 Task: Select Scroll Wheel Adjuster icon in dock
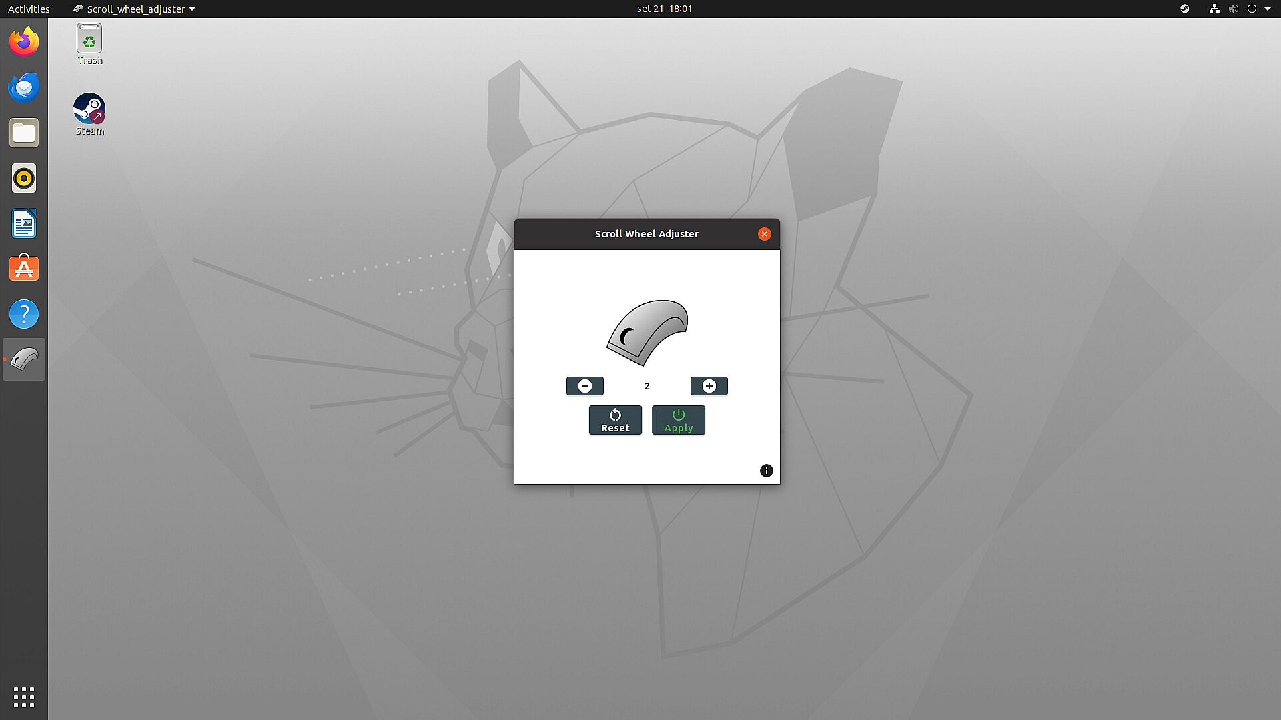pos(24,359)
